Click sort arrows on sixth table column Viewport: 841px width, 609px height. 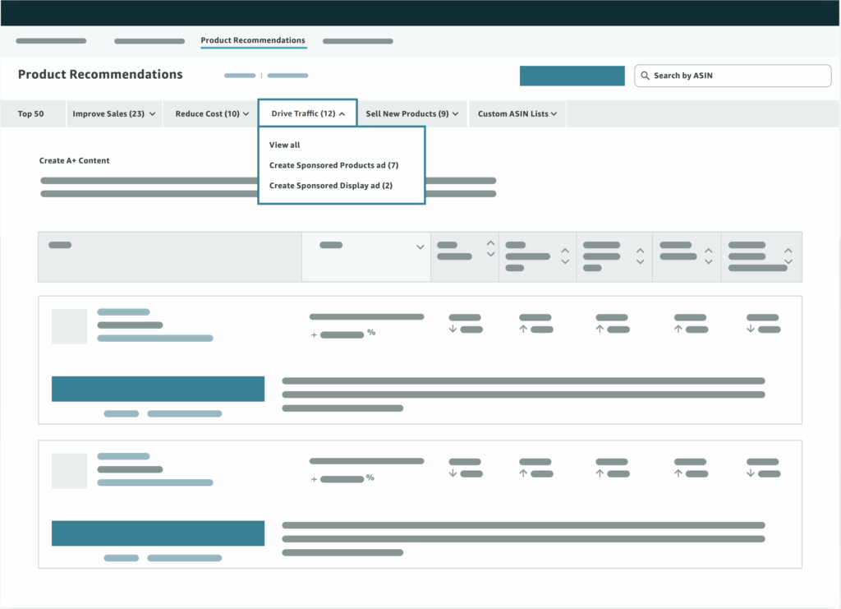[x=708, y=256]
